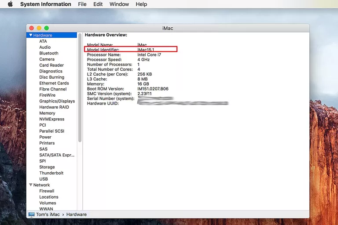Open the Apple menu
The height and width of the screenshot is (225, 338).
[x=10, y=4]
